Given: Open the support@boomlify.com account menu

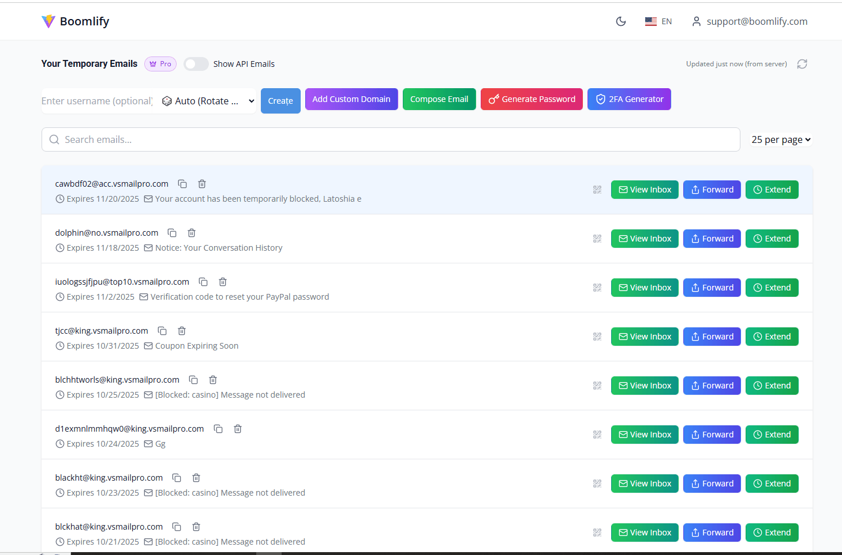Looking at the screenshot, I should pos(750,21).
